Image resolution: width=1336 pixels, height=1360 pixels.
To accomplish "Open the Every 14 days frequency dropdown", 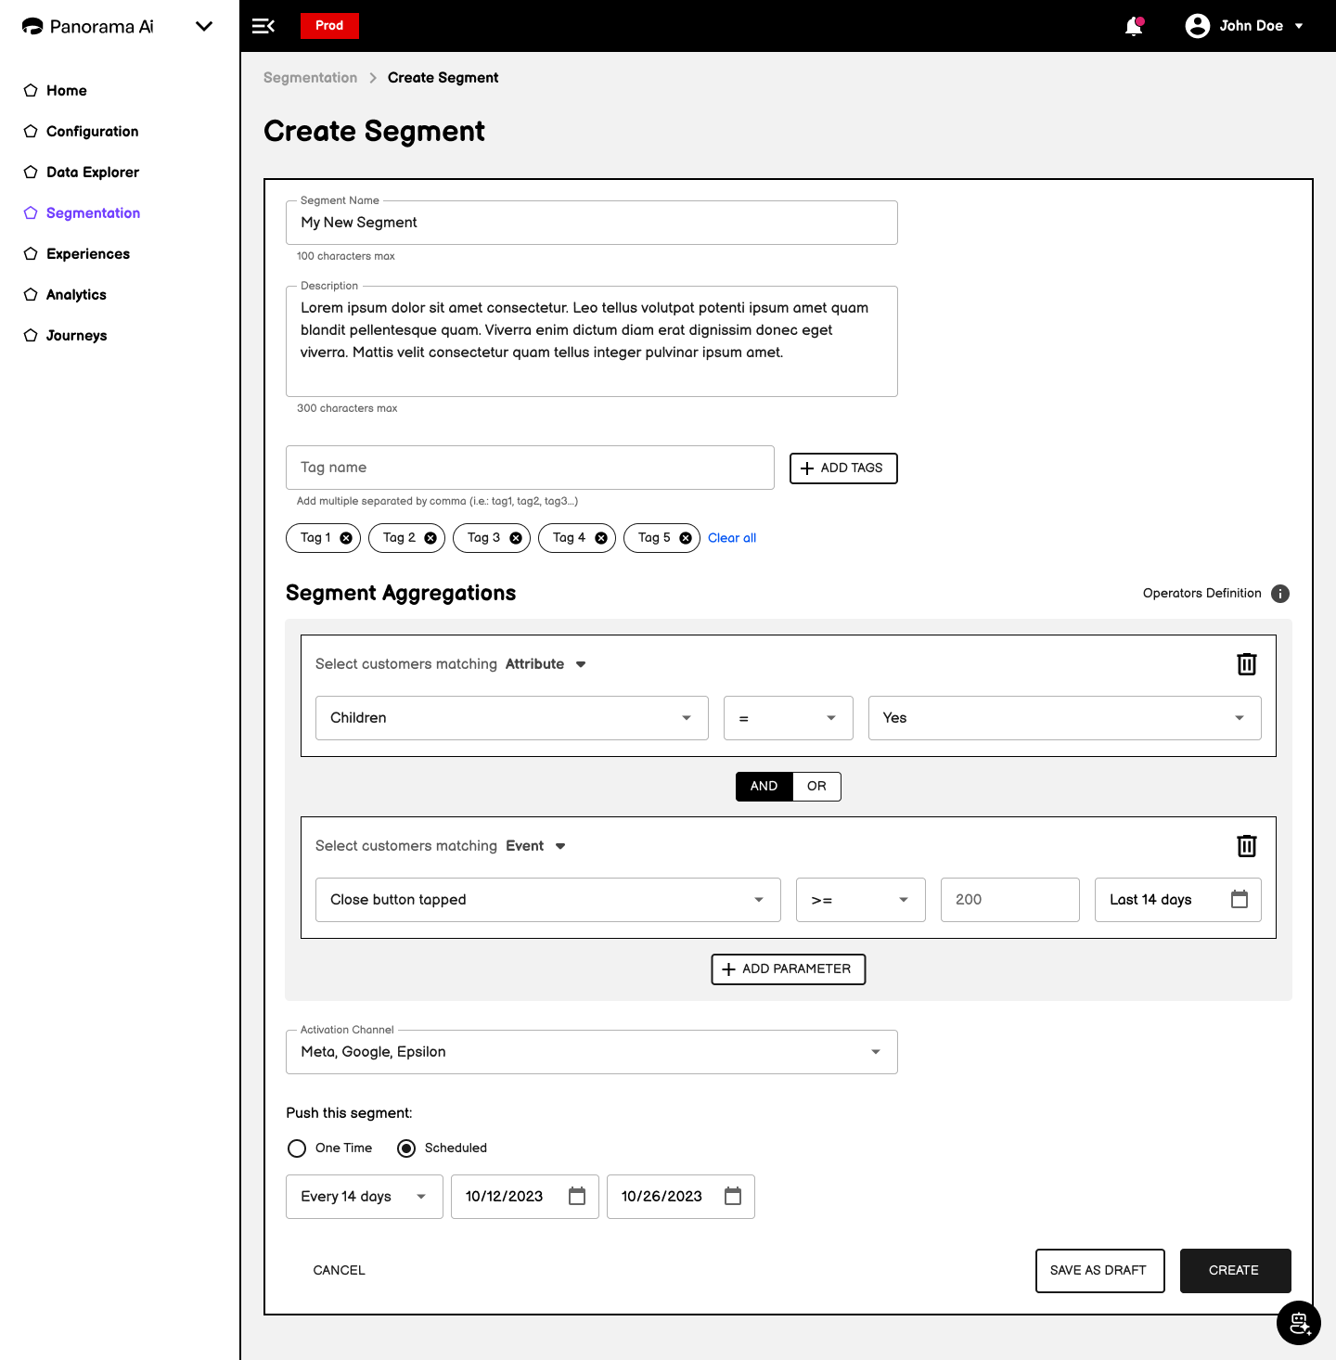I will click(x=365, y=1197).
